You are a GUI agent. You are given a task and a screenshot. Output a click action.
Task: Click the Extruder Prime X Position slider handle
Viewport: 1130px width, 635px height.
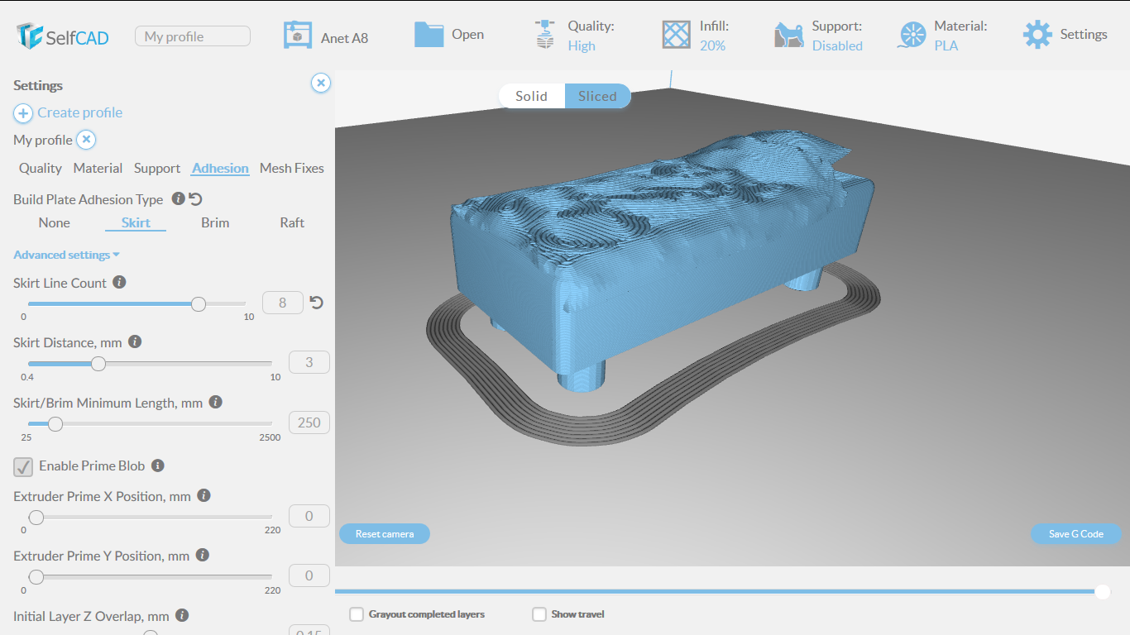[36, 518]
